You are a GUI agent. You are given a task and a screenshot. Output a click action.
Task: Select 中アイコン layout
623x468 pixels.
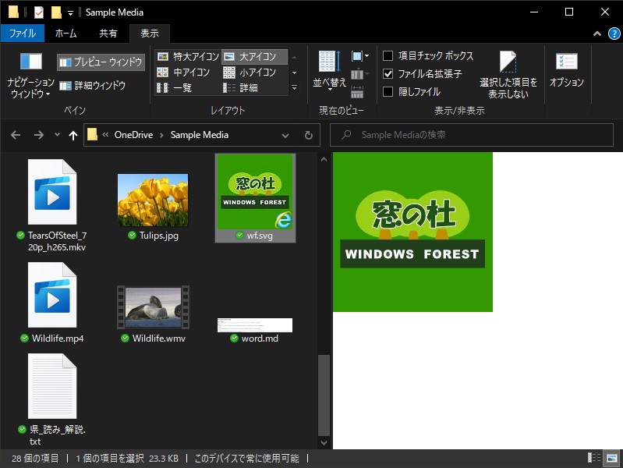pyautogui.click(x=183, y=73)
